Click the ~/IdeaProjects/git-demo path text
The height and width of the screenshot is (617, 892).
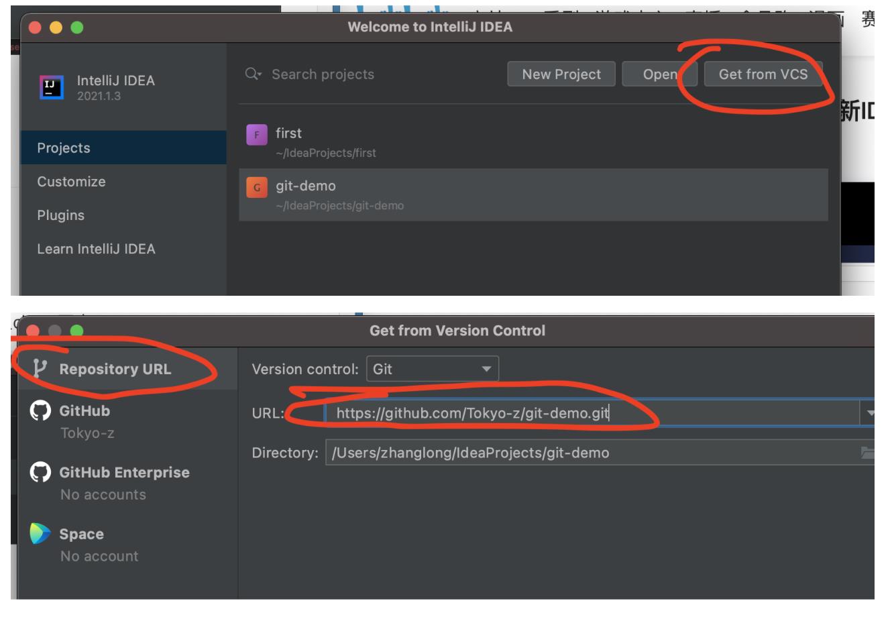tap(340, 205)
